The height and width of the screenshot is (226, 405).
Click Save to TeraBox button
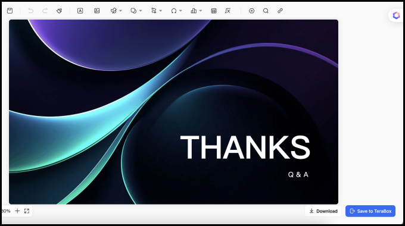(370, 211)
